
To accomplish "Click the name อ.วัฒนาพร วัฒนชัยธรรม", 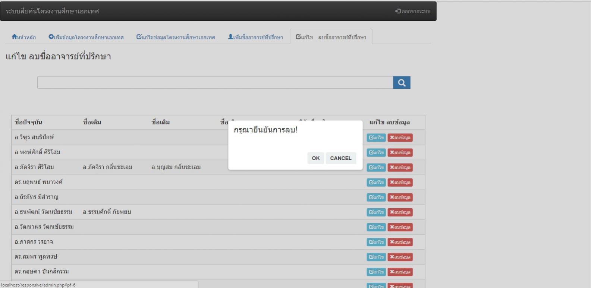I will pos(44,227).
